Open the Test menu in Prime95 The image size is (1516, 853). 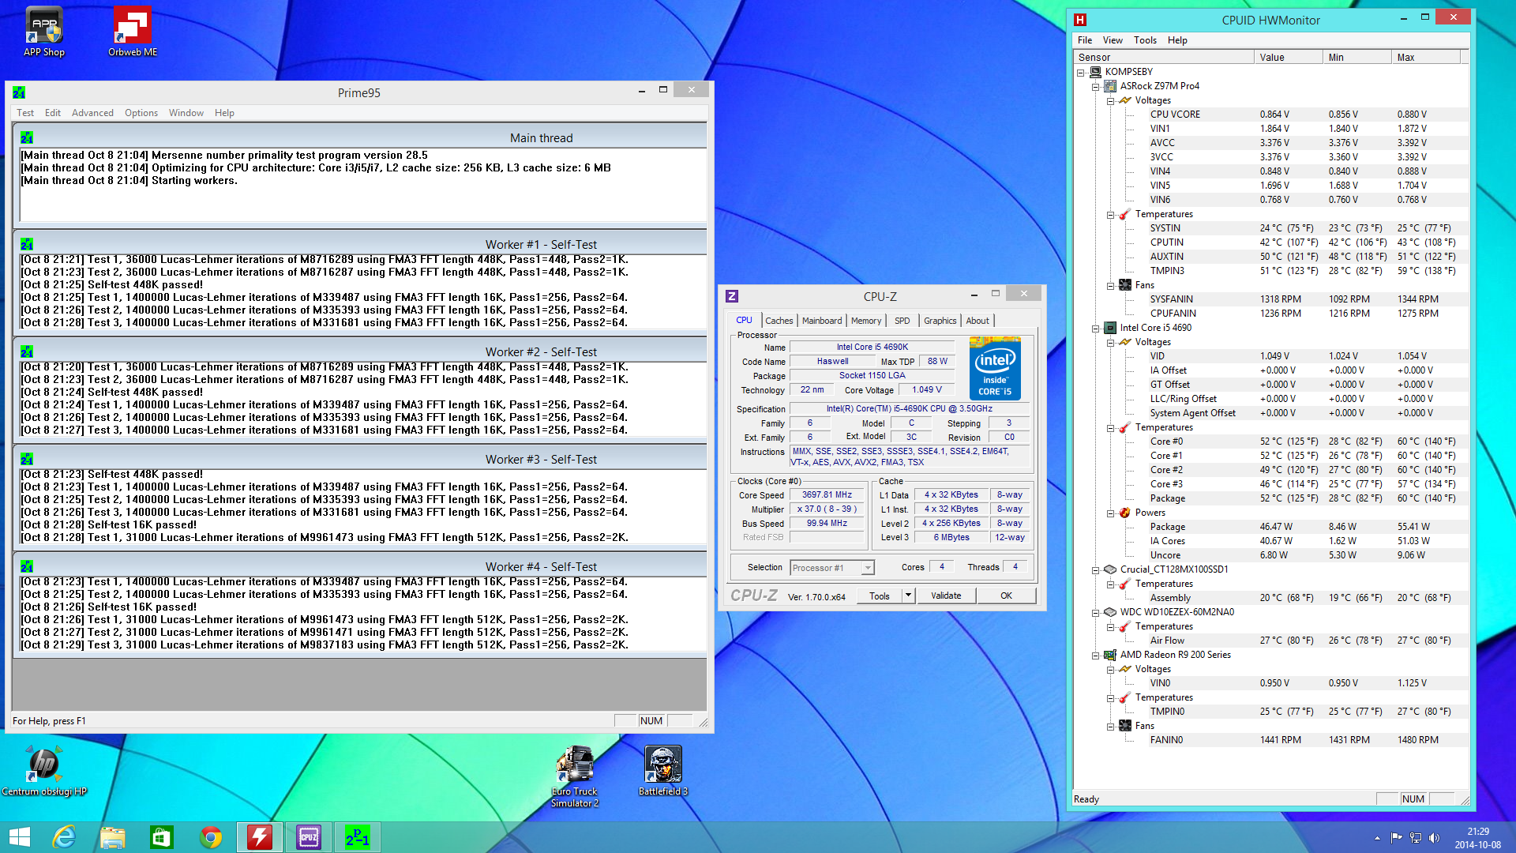click(x=25, y=113)
